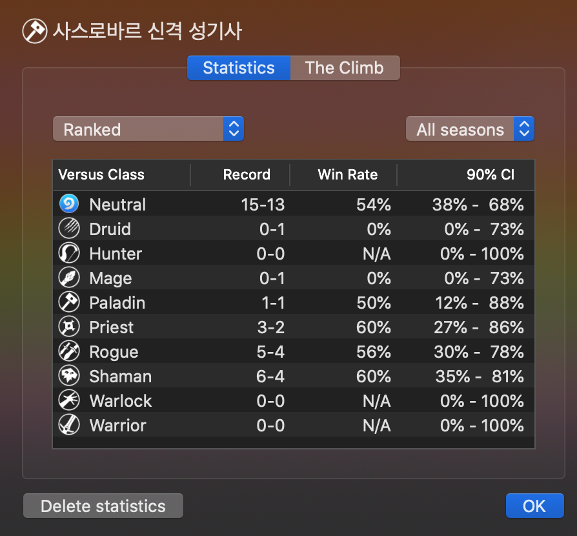Select the Druid claw icon
Screen dimensions: 577x536
coord(69,228)
